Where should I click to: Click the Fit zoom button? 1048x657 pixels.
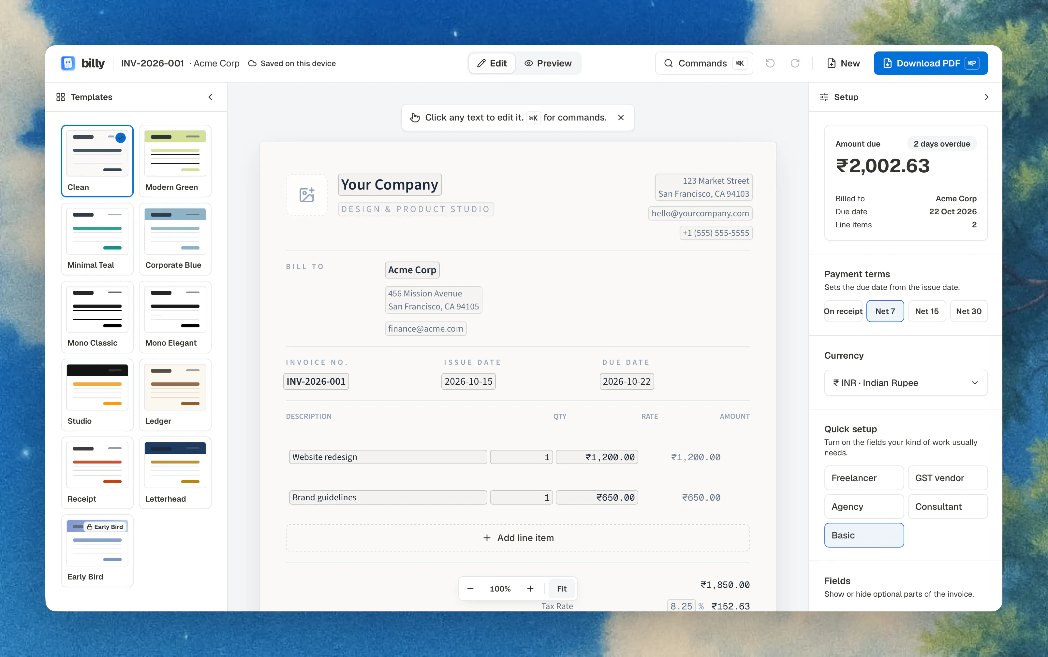pos(561,588)
